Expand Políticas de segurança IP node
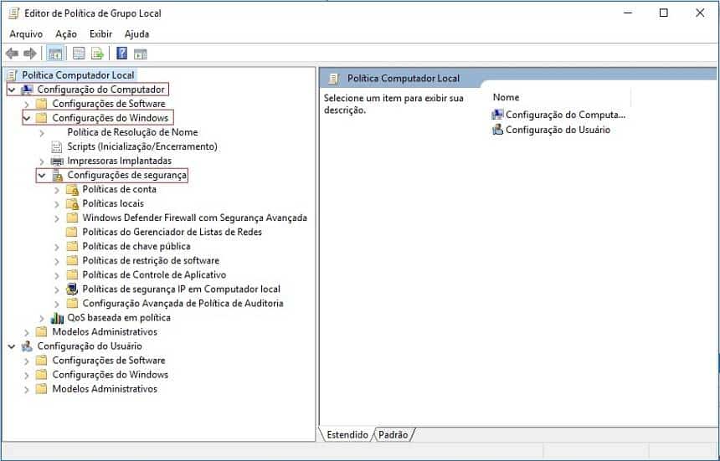720x461 pixels. pyautogui.click(x=57, y=289)
